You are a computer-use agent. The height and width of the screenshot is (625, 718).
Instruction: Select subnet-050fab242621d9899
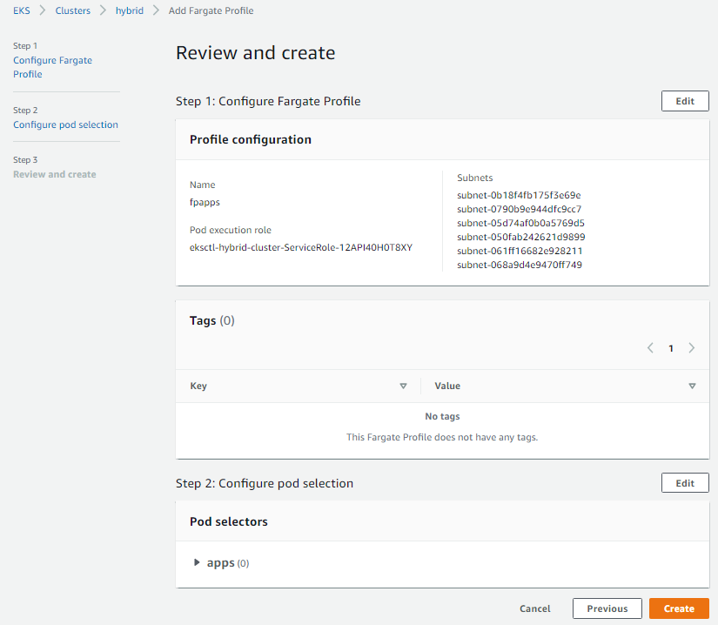tap(521, 237)
